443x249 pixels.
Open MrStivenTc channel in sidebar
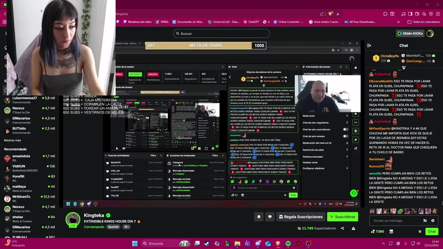(x=29, y=199)
